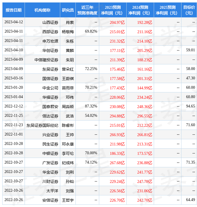Image resolution: width=197 pixels, height=207 pixels.
Task: Click the 目标价 column header
Action: (x=189, y=10)
